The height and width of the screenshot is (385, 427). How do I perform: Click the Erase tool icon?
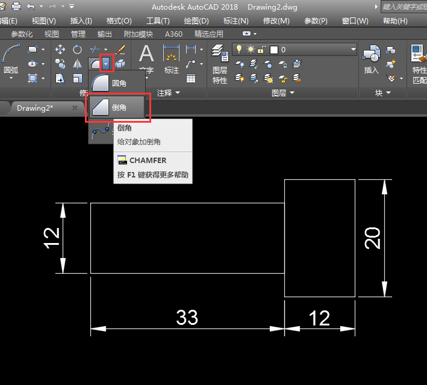(120, 49)
